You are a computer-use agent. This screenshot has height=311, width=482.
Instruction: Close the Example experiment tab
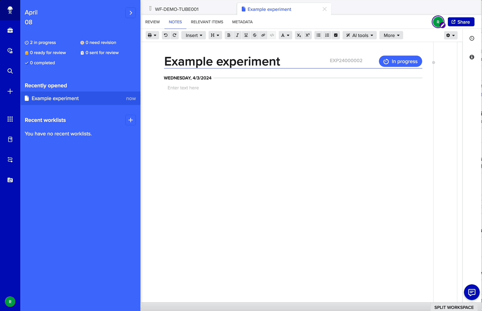(325, 9)
